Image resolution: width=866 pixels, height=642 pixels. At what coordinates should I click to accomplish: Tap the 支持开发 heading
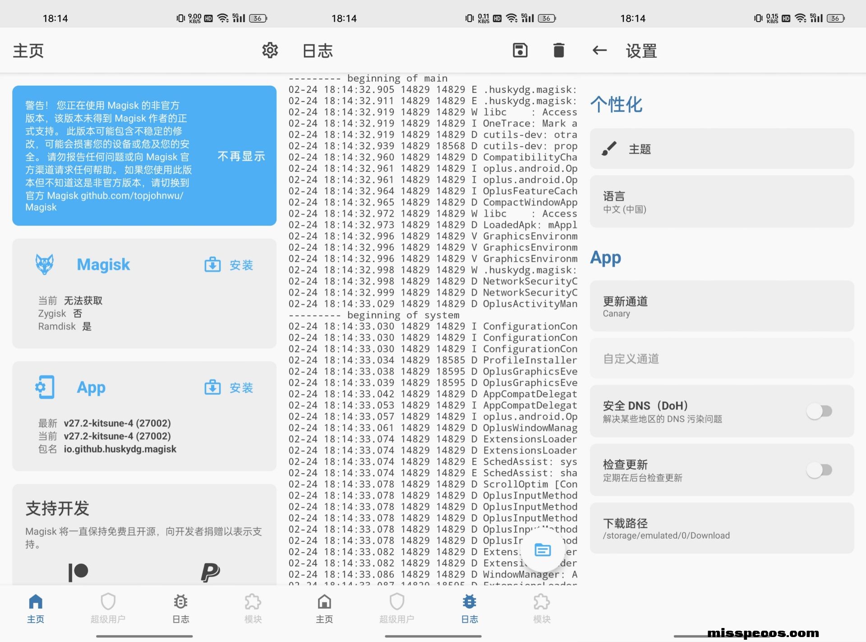click(57, 508)
